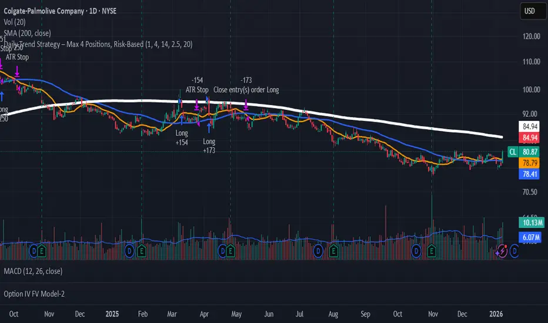Viewport: 548px width, 323px height.
Task: Click the pink lightning-bolt icon near January 2026
Action: [x=502, y=251]
